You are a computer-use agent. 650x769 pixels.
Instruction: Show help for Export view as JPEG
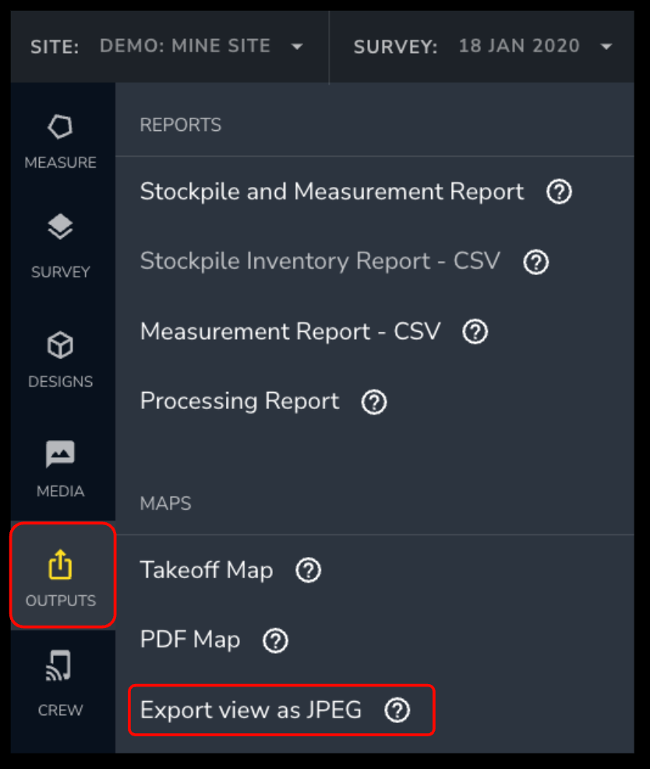coord(397,710)
